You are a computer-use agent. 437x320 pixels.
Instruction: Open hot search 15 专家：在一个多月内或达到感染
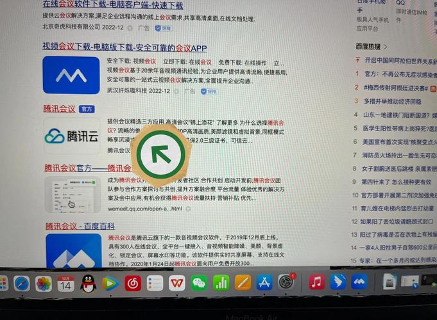pyautogui.click(x=398, y=260)
